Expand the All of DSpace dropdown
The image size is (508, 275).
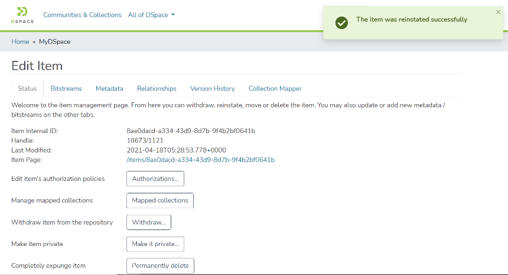coord(151,15)
